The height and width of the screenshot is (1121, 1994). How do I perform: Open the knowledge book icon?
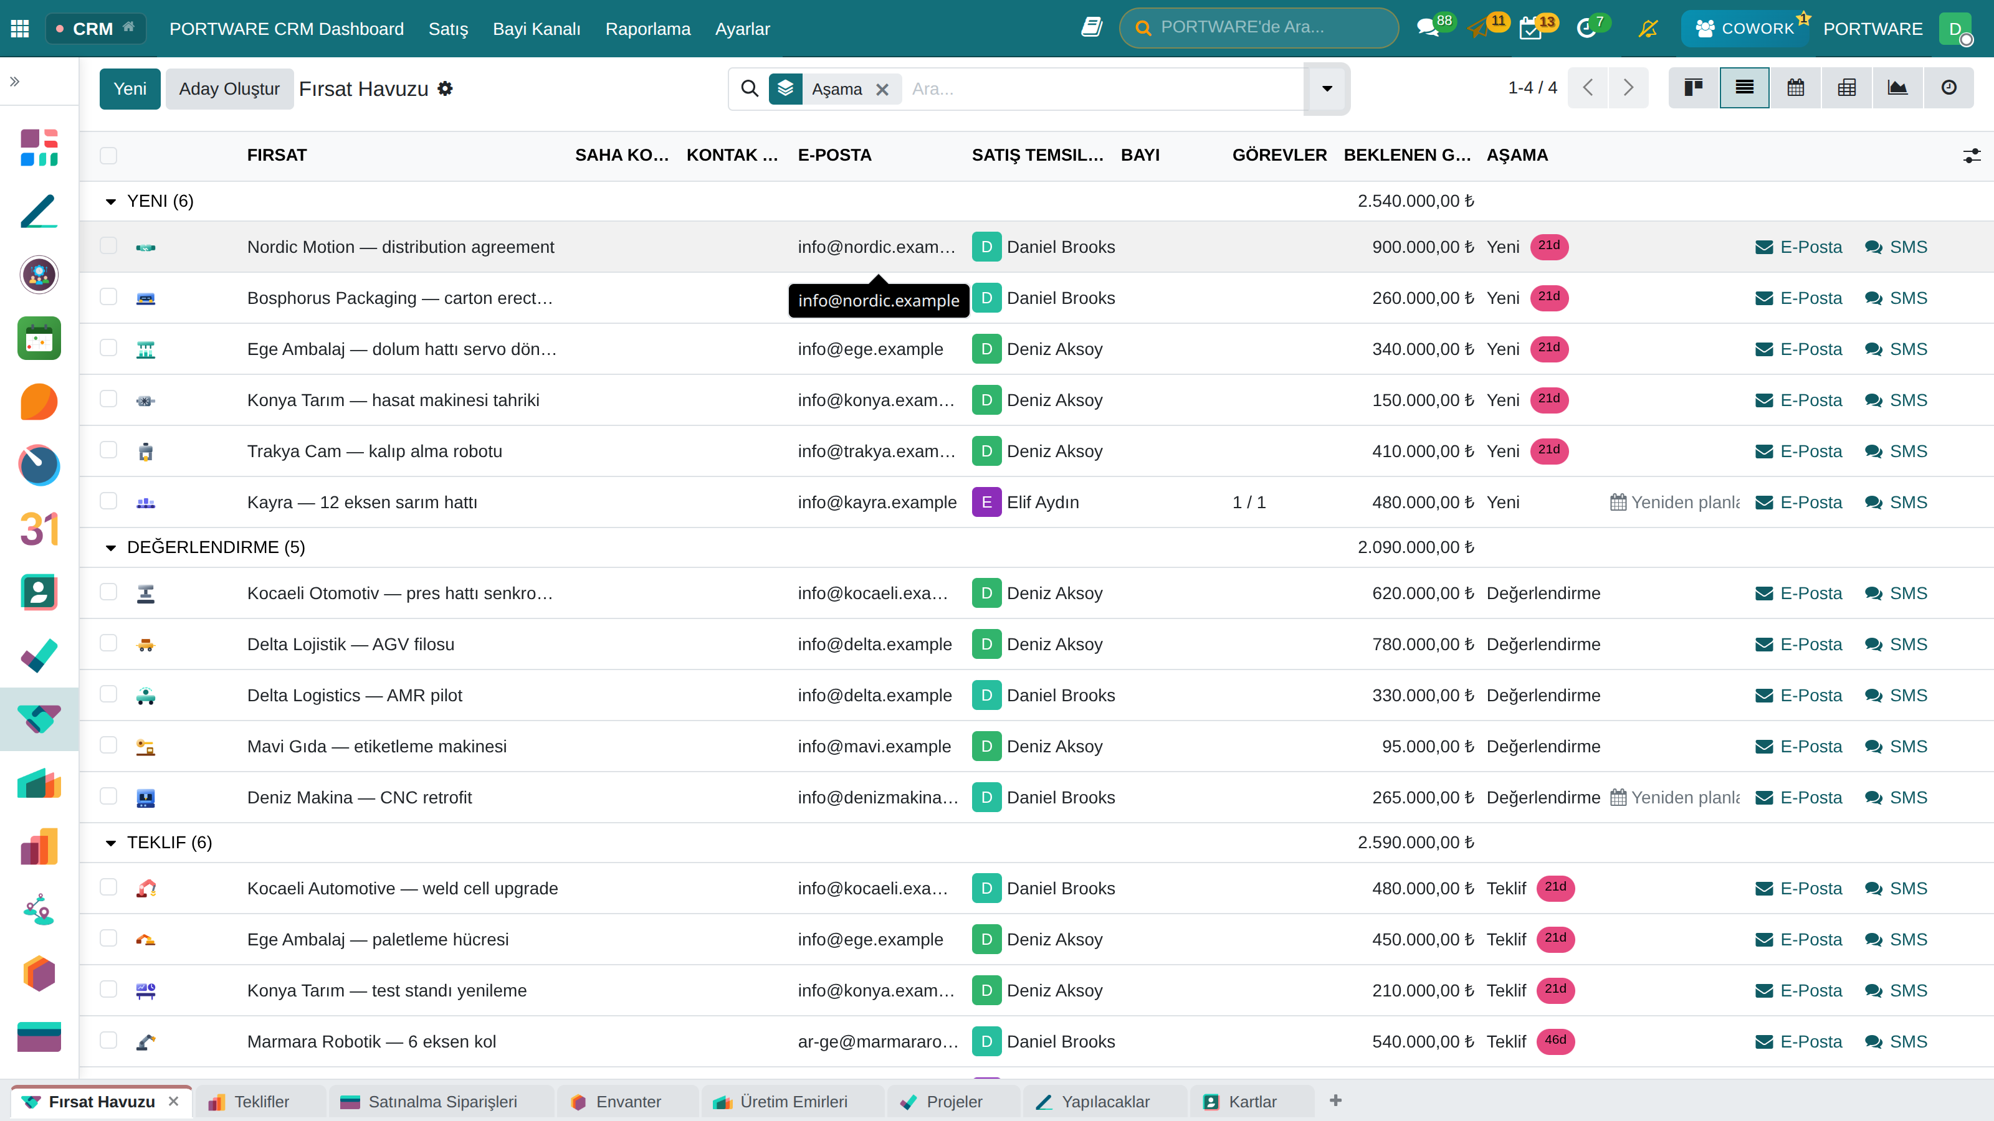tap(1092, 28)
